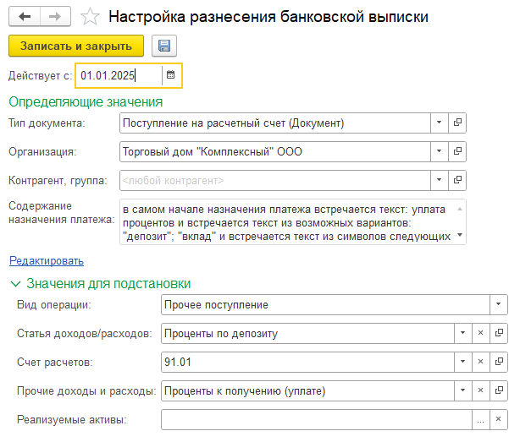Open the Контрагент, группа record with open icon
The height and width of the screenshot is (442, 520).
click(457, 180)
